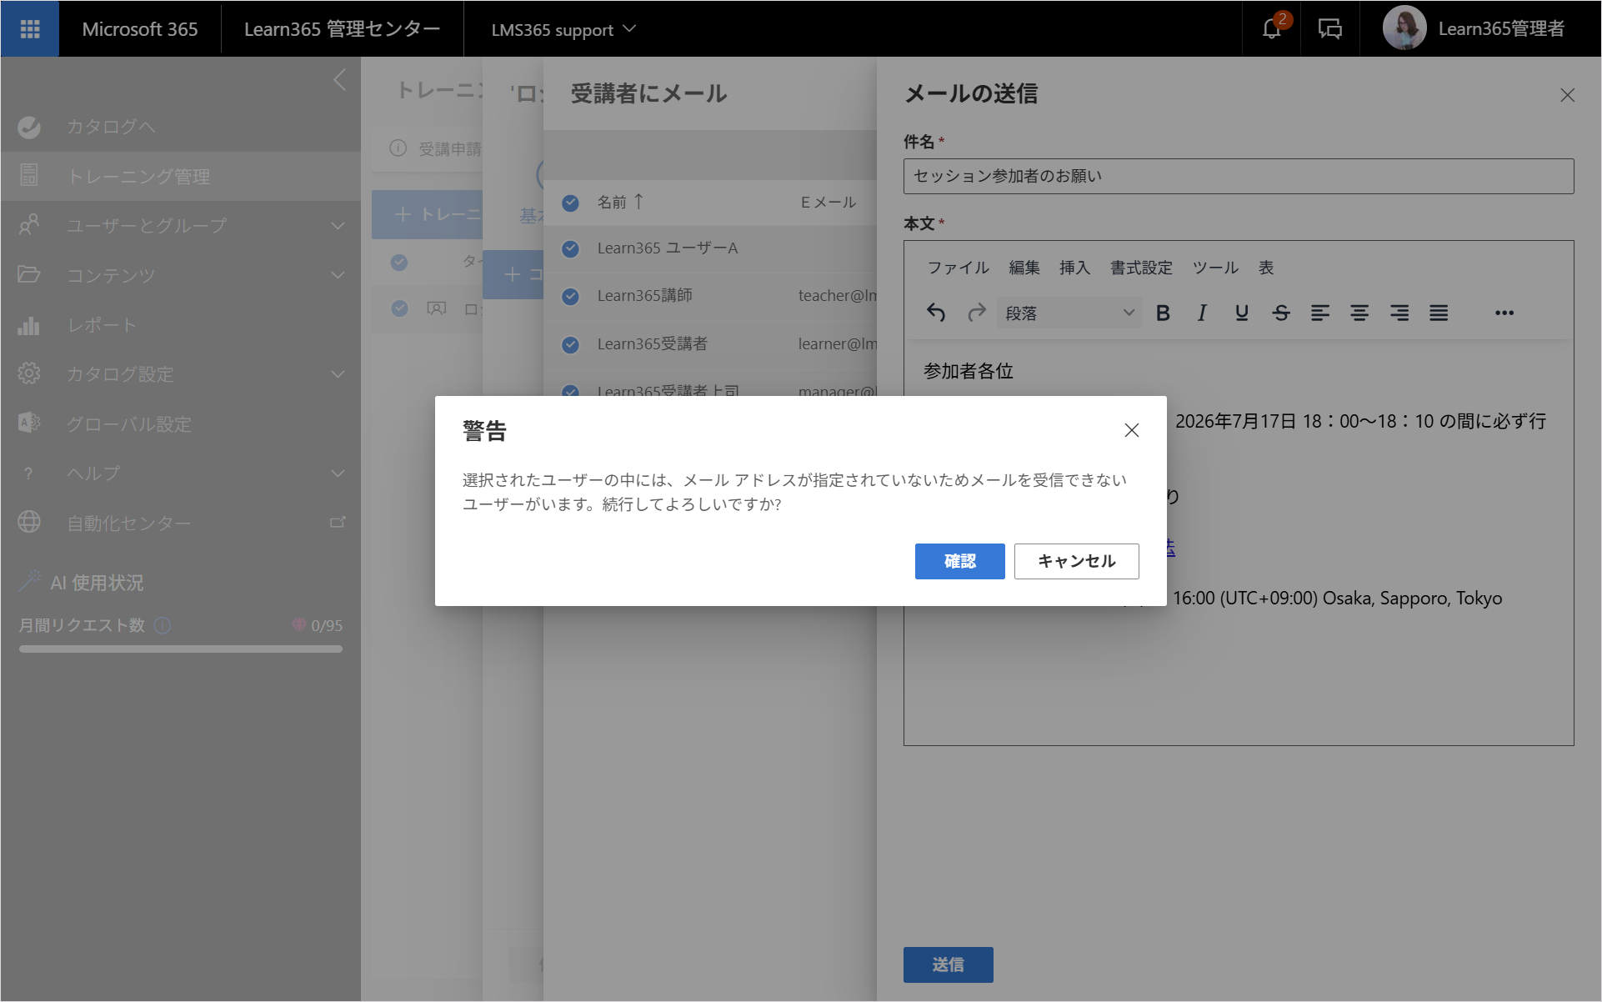
Task: Toggle bold formatting
Action: point(1164,313)
